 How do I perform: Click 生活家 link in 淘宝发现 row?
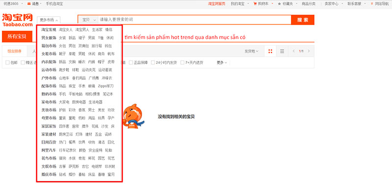pos(97,30)
